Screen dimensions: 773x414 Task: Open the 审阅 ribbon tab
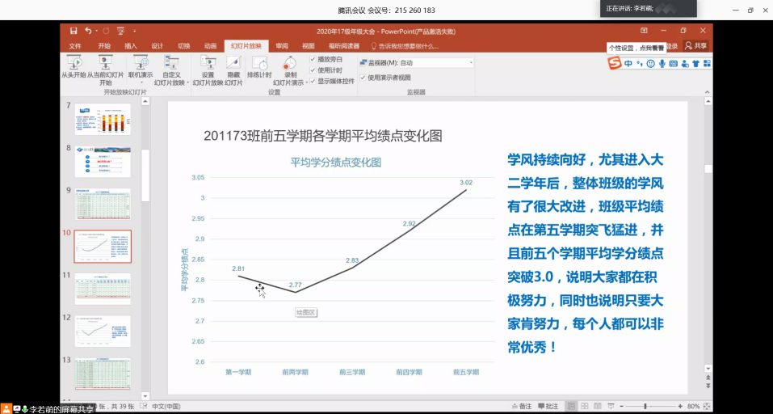281,46
